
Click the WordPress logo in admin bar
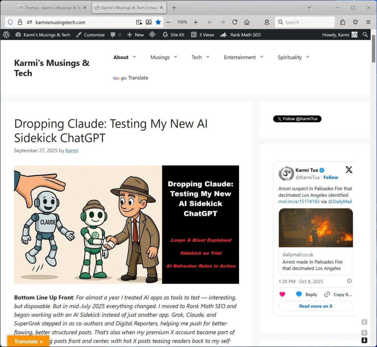point(6,35)
